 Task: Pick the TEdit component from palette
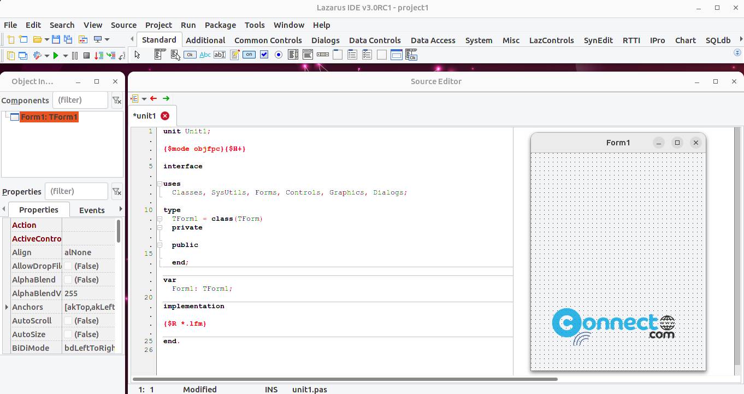[220, 55]
